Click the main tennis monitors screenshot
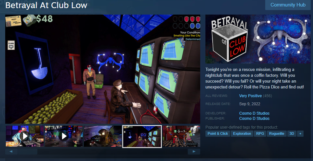The image size is (313, 161). coord(103,69)
